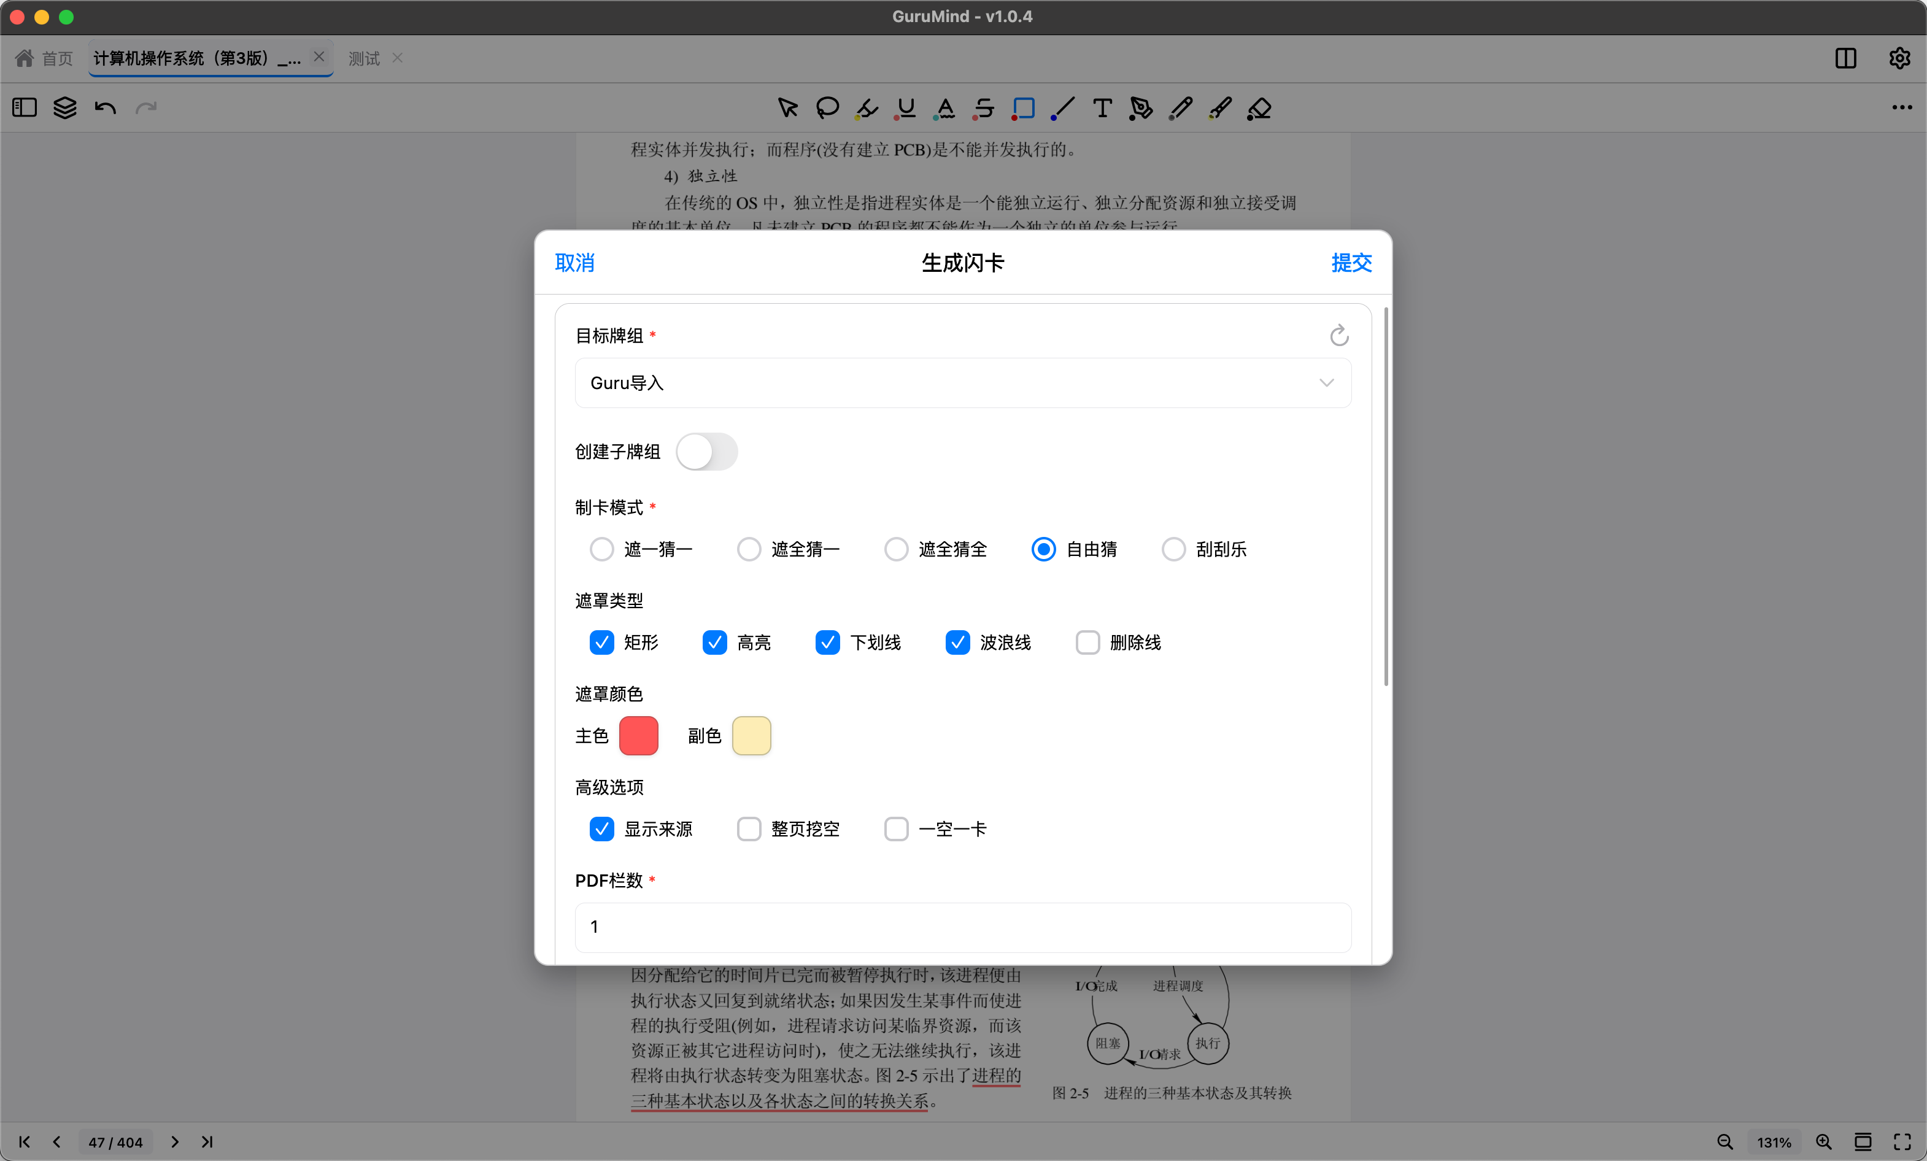Open the layers panel
Image resolution: width=1927 pixels, height=1161 pixels.
click(x=65, y=108)
